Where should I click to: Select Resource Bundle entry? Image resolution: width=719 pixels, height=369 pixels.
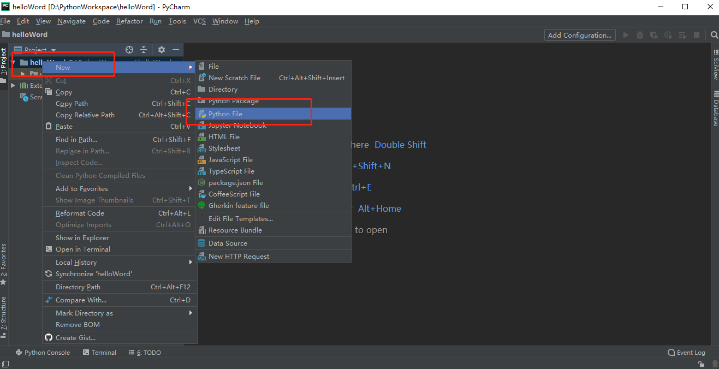pyautogui.click(x=274, y=230)
